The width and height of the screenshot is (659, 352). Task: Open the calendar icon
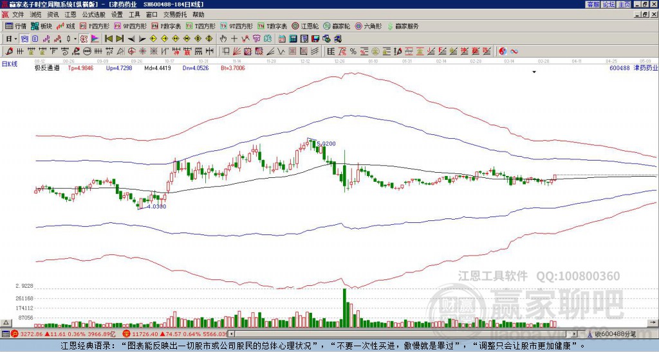click(x=282, y=39)
